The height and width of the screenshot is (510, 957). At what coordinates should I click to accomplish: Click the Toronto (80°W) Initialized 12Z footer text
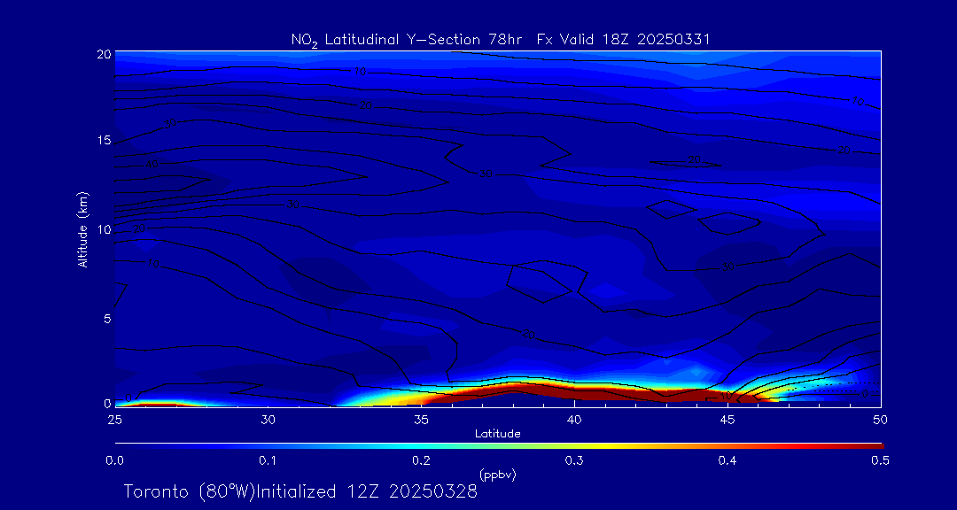pyautogui.click(x=300, y=491)
